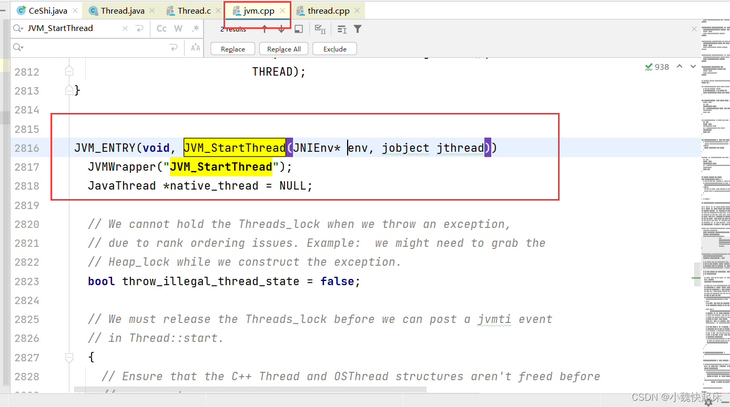The width and height of the screenshot is (730, 407).
Task: Open search history dropdown in find field
Action: [x=18, y=28]
